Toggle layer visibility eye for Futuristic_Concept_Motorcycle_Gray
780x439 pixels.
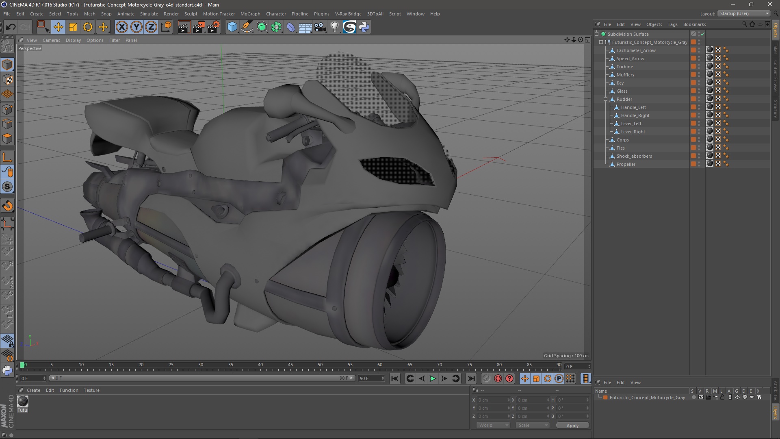[701, 398]
